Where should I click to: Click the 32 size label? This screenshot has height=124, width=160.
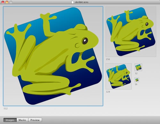[x=136, y=73]
